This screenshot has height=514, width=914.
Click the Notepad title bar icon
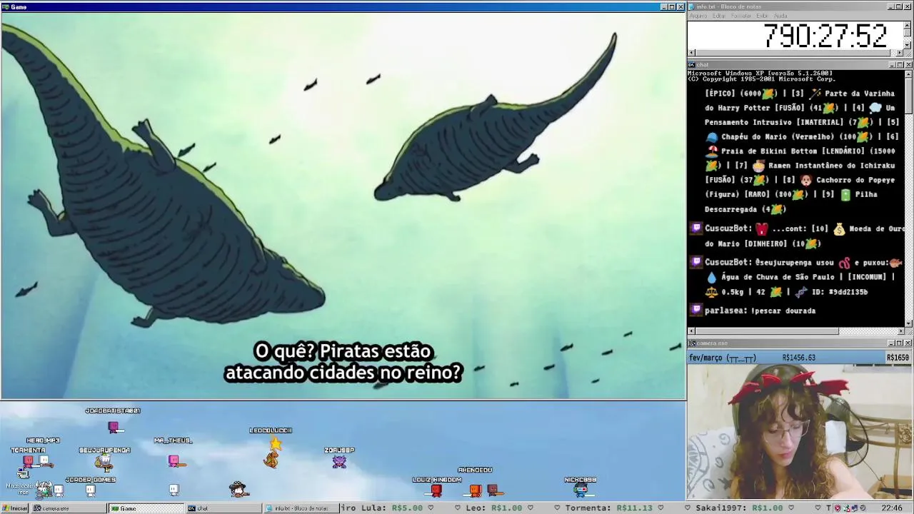click(692, 6)
